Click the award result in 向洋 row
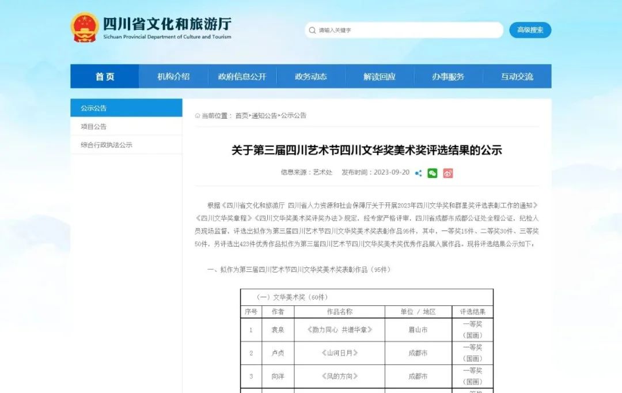Screen dimensions: 622x393 [472, 376]
